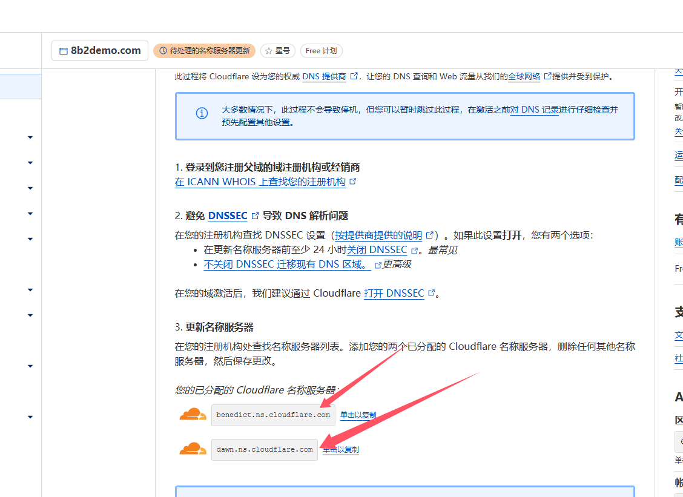Image resolution: width=683 pixels, height=497 pixels.
Task: Click the Cloudflare cloud icon beside dawn nameserver
Action: [x=193, y=449]
